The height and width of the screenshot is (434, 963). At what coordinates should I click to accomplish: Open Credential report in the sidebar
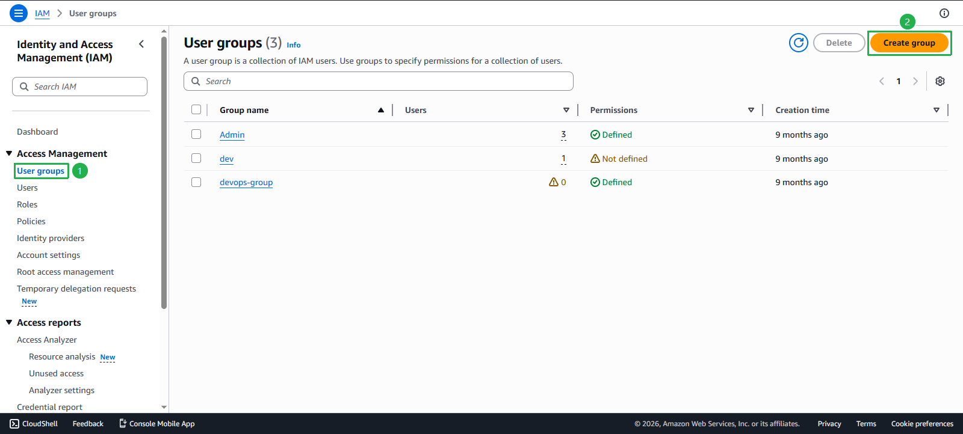click(49, 407)
